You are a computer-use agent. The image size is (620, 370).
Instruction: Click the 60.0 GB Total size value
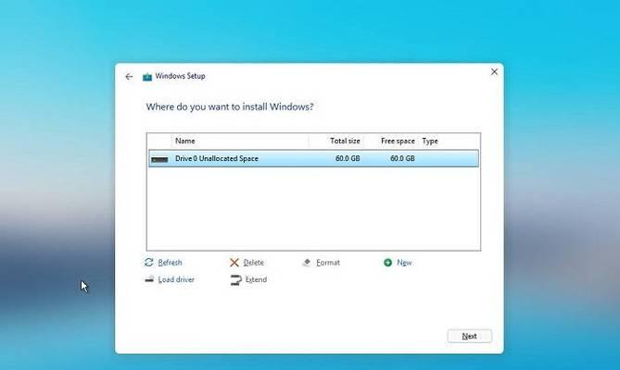point(348,158)
